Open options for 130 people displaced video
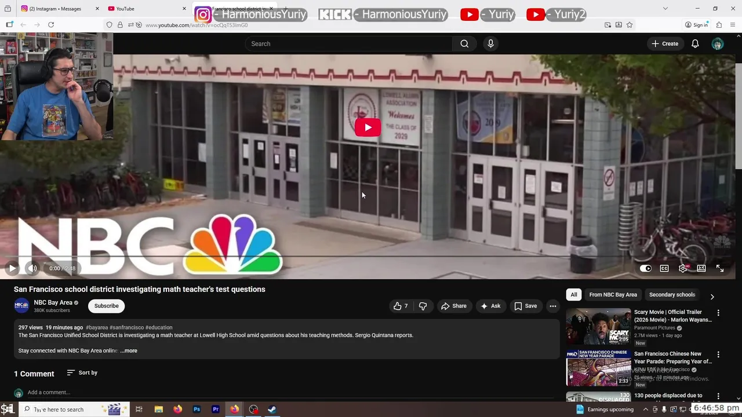742x417 pixels. click(718, 396)
